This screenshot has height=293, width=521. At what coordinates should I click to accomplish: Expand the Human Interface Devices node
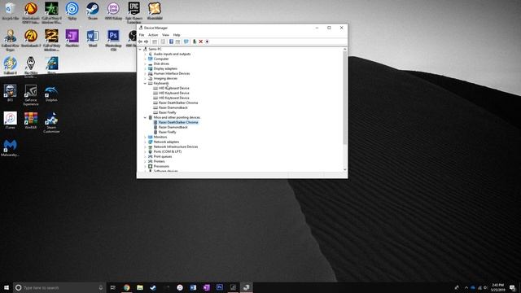pos(145,73)
